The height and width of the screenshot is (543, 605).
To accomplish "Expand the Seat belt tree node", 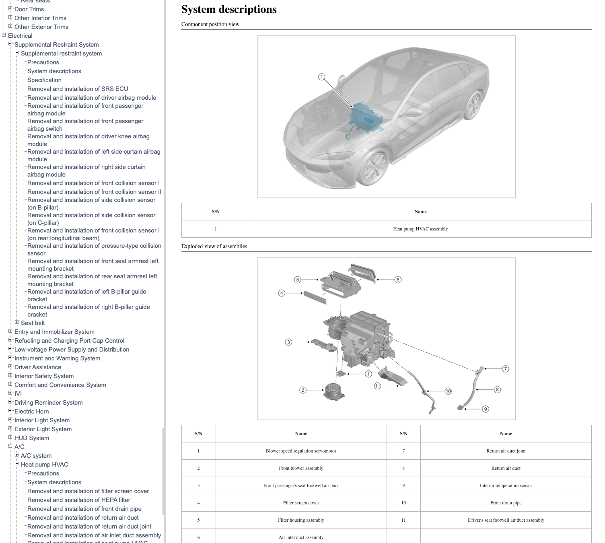I will point(17,322).
